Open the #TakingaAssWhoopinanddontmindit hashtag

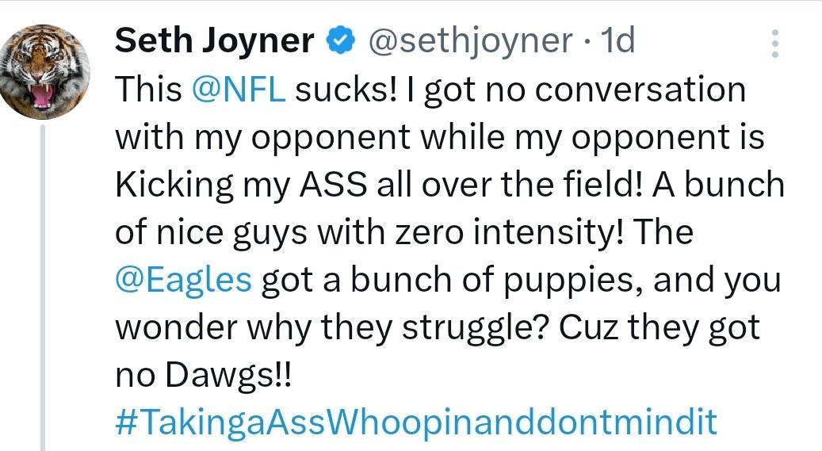click(416, 422)
